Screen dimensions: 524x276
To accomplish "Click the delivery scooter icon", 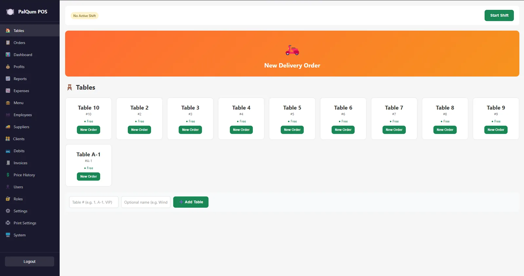I will (292, 50).
